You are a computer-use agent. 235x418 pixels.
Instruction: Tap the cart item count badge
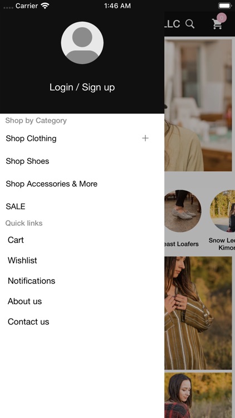tap(222, 18)
